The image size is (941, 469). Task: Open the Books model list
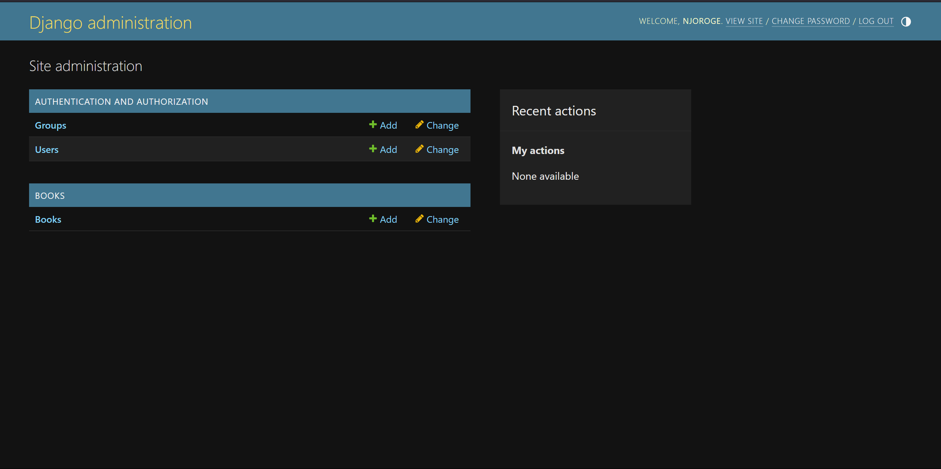[48, 219]
